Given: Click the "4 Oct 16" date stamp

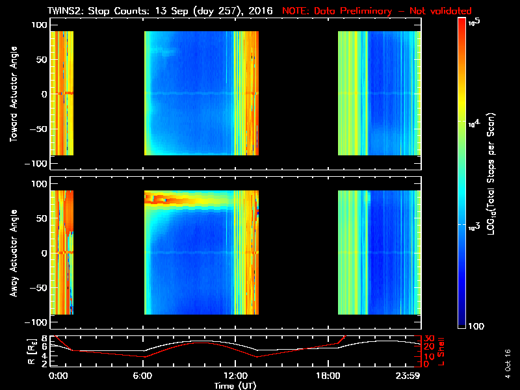Looking at the screenshot, I should pyautogui.click(x=508, y=364).
